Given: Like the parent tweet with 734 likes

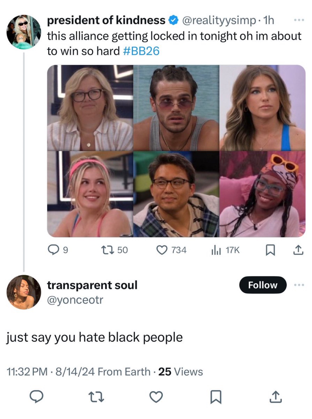Looking at the screenshot, I should (171, 250).
